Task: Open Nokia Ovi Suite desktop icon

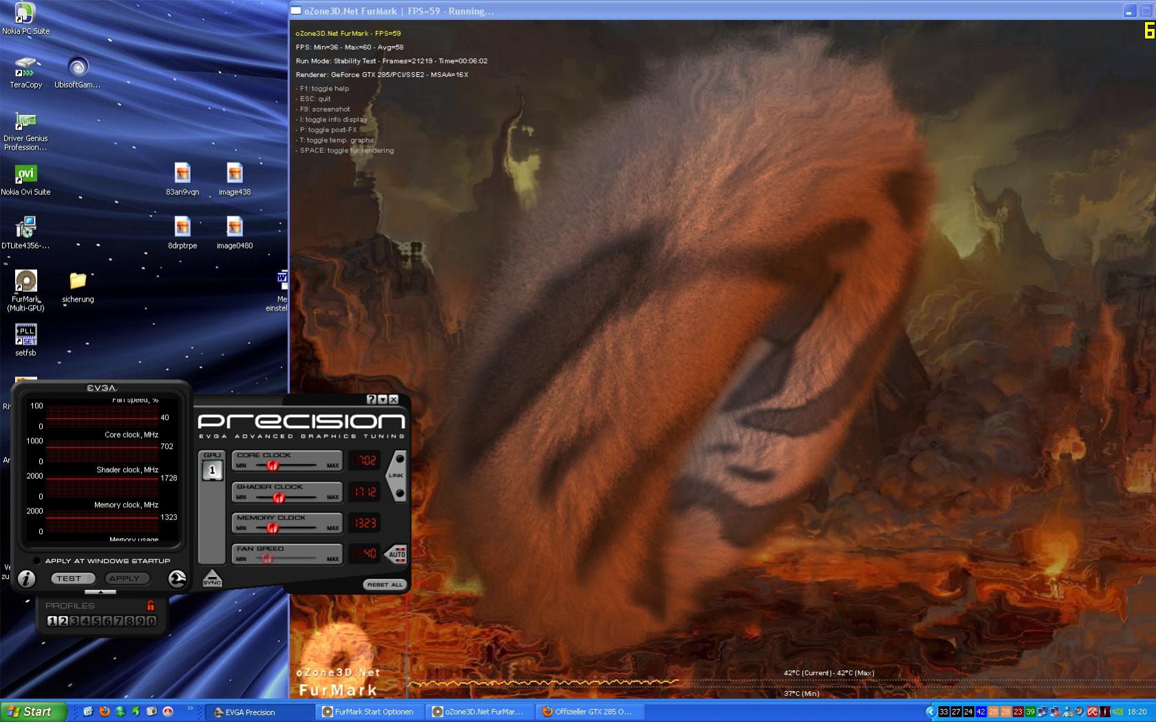Action: pos(25,180)
